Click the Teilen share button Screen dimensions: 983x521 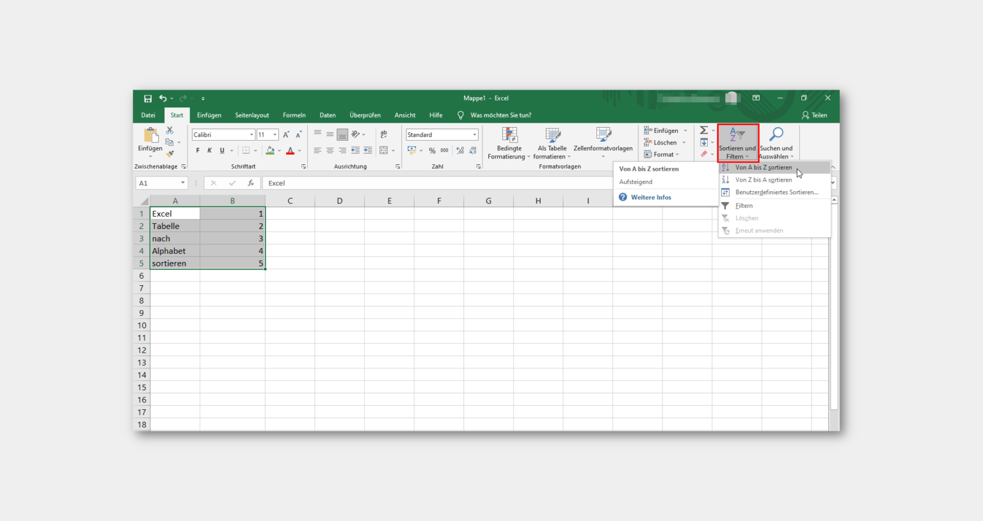coord(814,116)
